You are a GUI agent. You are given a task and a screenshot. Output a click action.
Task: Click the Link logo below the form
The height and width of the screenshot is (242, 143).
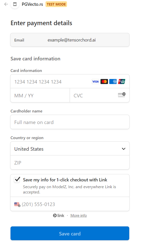coord(58,215)
